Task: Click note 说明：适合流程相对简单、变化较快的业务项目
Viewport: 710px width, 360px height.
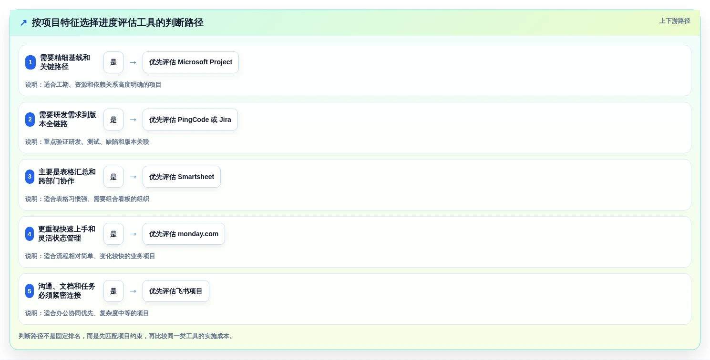Action: [90, 256]
